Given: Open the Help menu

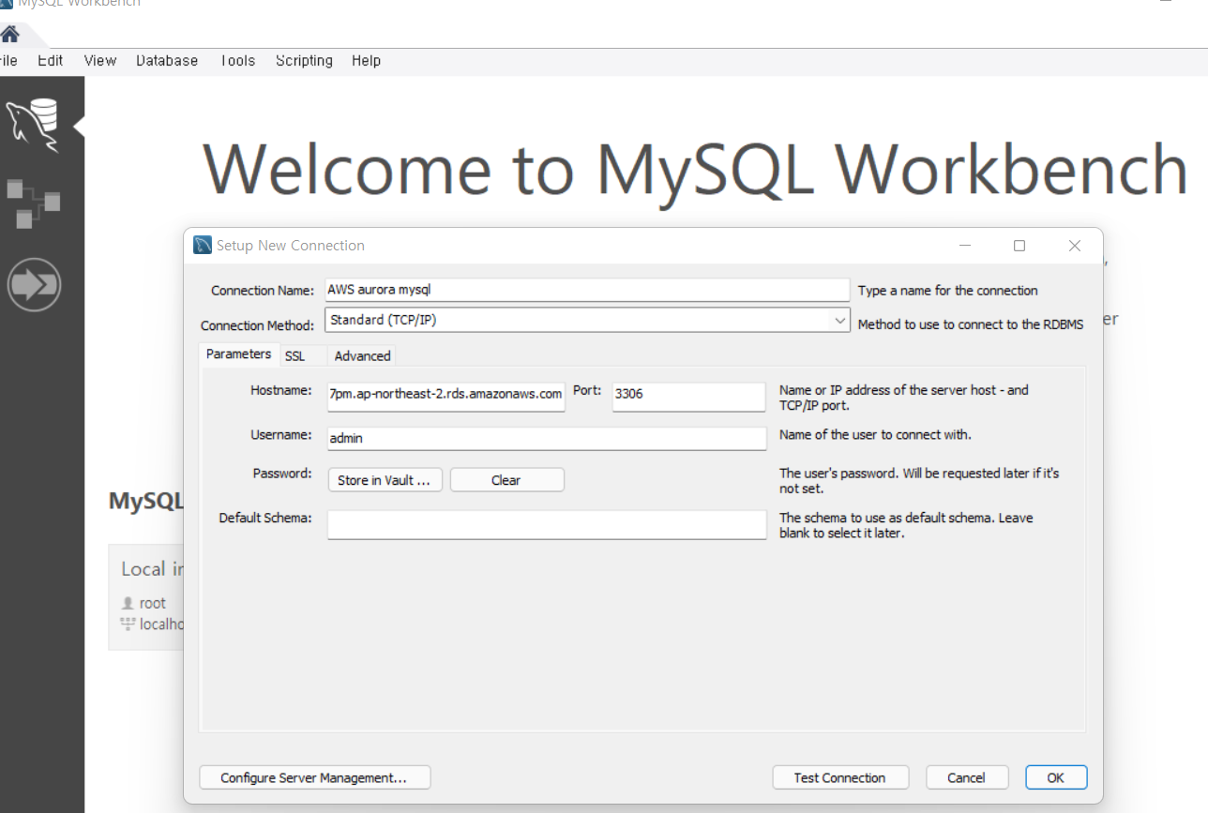Looking at the screenshot, I should (x=367, y=60).
